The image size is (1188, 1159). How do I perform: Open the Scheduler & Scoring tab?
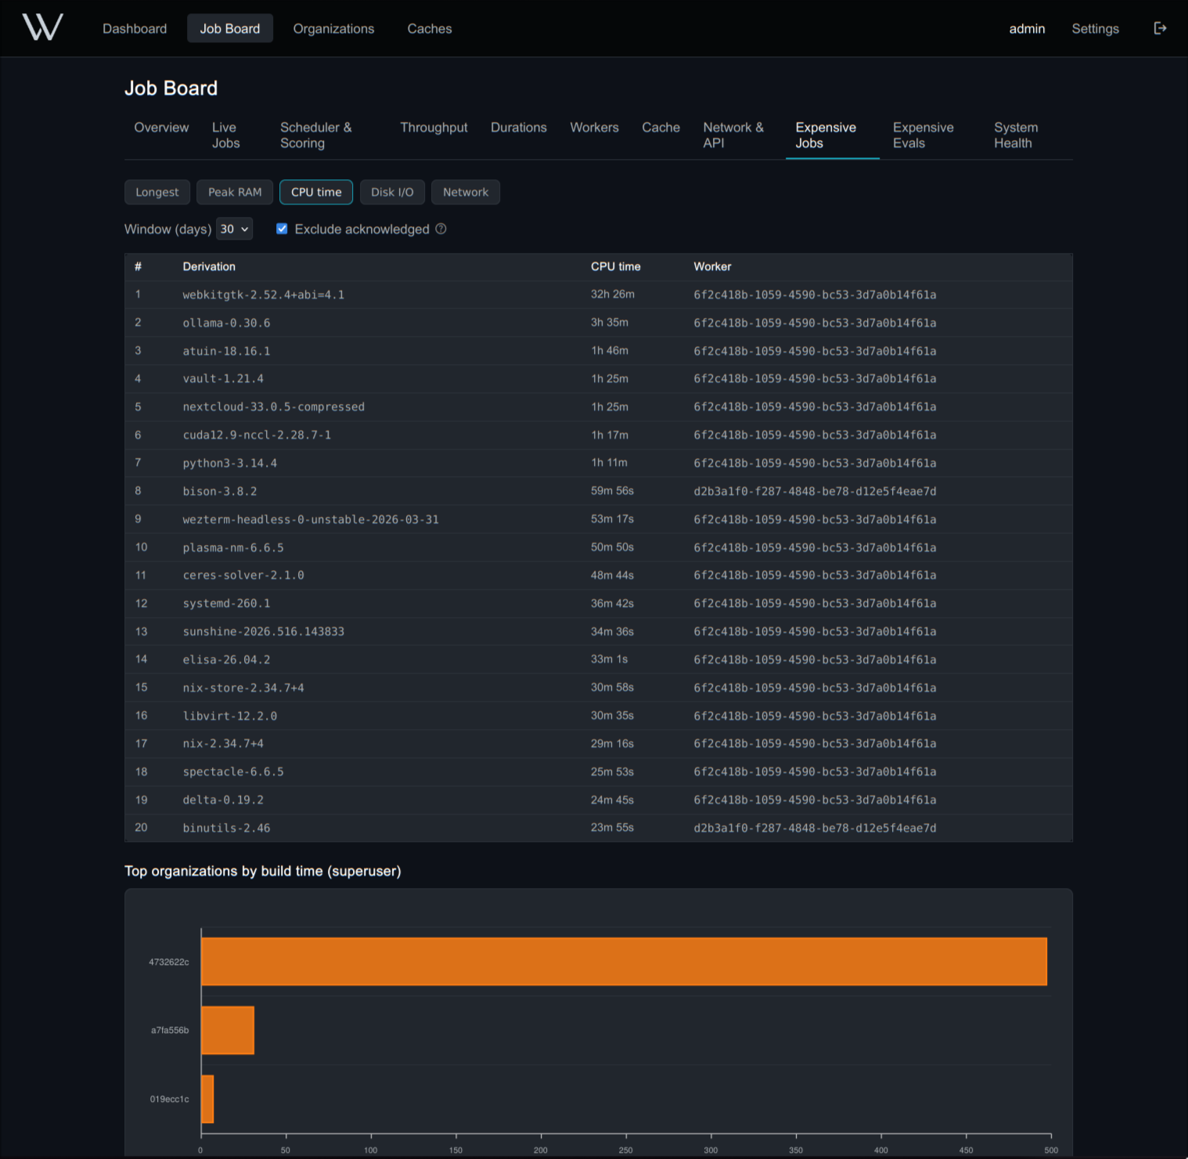click(316, 135)
